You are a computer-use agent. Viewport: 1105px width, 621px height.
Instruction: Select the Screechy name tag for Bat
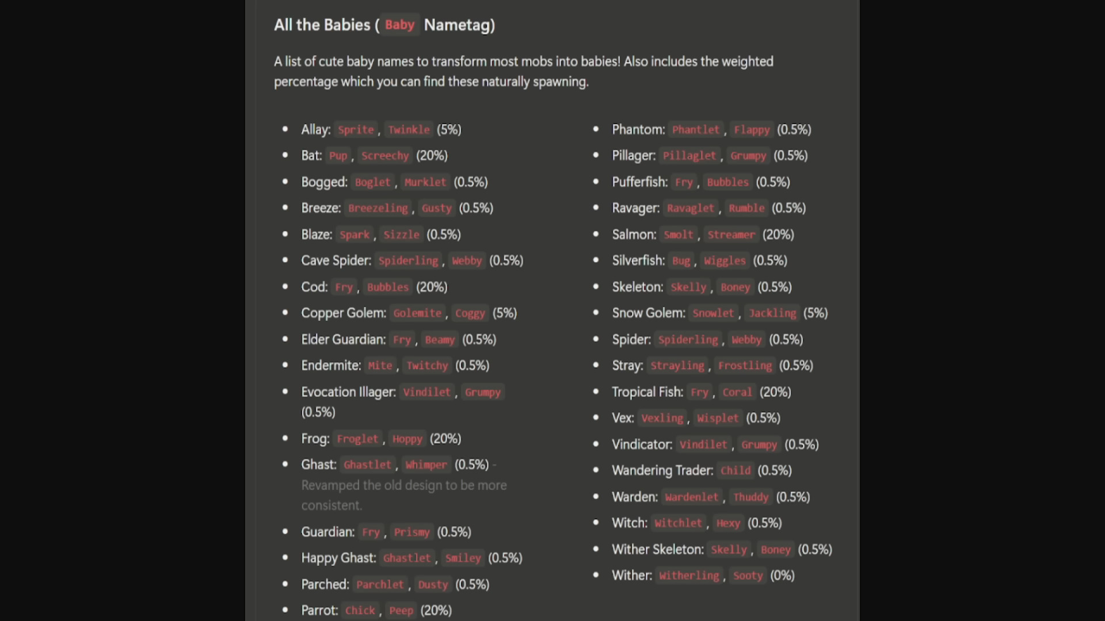click(385, 156)
